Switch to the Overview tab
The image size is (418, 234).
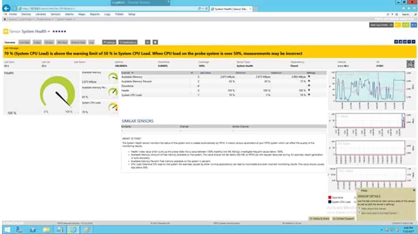tap(10, 42)
